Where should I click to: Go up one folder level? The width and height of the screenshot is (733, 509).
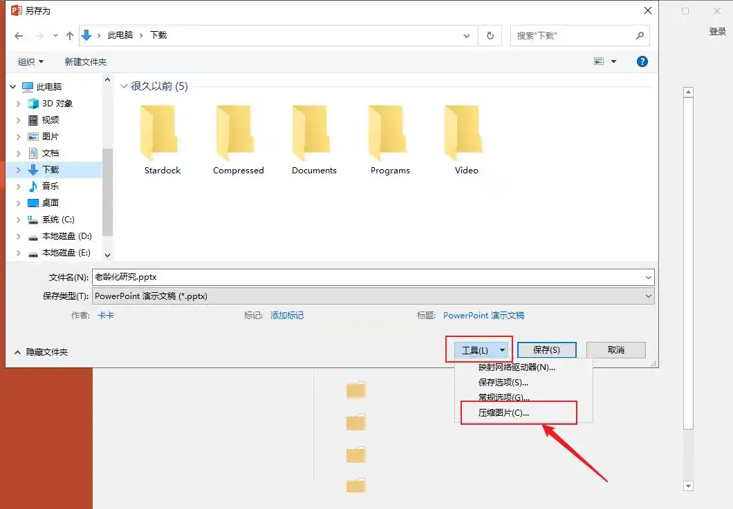pos(70,35)
